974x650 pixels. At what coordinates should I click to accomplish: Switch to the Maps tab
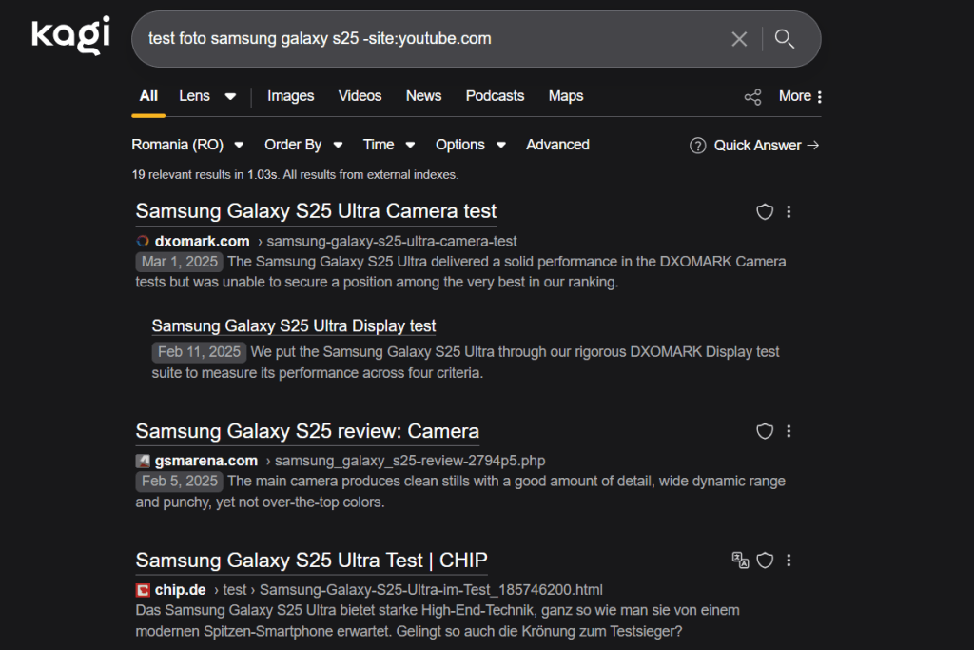tap(566, 96)
